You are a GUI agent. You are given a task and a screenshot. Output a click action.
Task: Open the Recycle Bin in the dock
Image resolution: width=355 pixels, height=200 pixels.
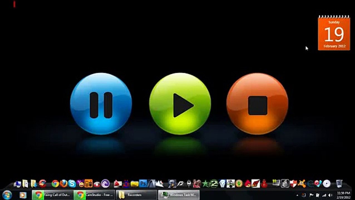pos(339,184)
